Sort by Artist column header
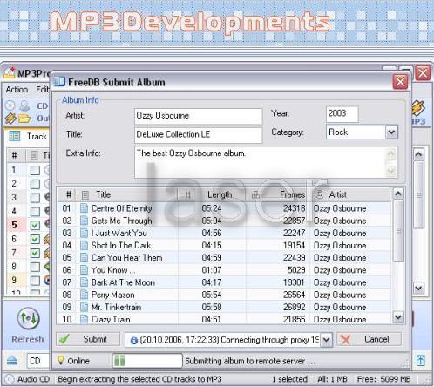This screenshot has width=434, height=387. 350,194
